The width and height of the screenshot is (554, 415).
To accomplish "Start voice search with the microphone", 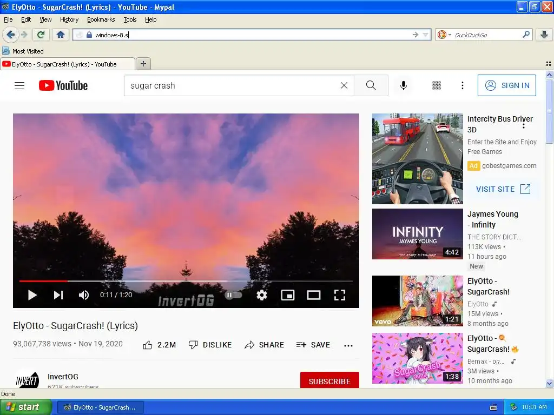I will pos(404,85).
